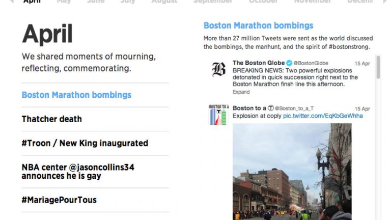
Task: Click the Boston Globe verified badge
Action: [x=289, y=63]
